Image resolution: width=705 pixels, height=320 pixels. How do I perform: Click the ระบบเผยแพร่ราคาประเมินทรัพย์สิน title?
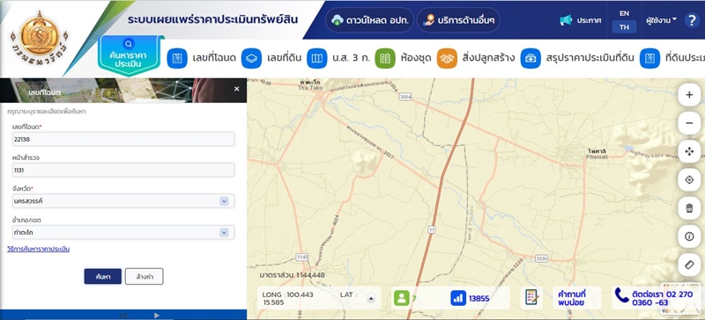pyautogui.click(x=212, y=20)
